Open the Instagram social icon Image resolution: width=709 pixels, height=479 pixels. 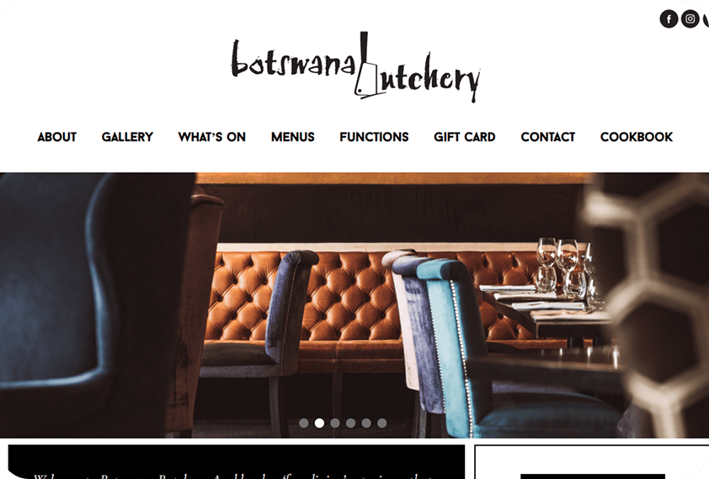(x=690, y=19)
